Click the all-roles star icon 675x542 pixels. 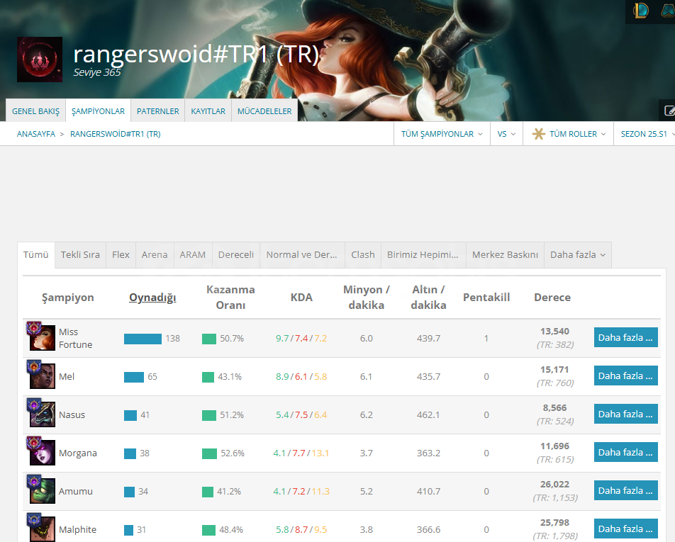pyautogui.click(x=538, y=134)
